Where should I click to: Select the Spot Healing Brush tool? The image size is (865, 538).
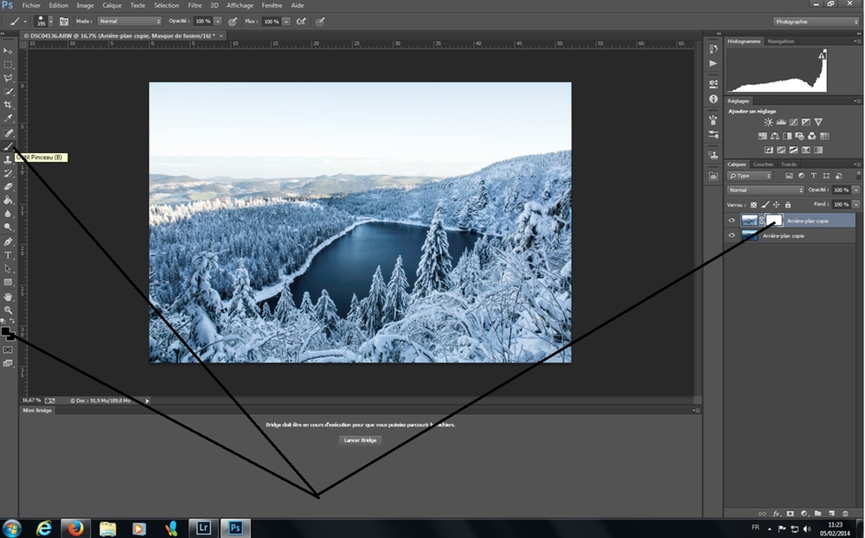pos(8,133)
